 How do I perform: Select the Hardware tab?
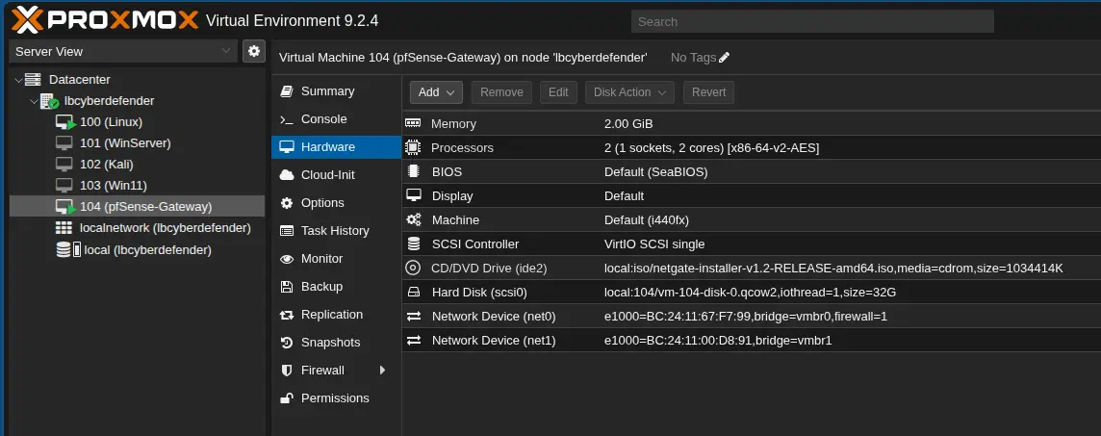pos(336,147)
